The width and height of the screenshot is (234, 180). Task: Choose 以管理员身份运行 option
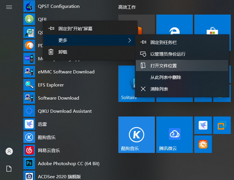tap(182, 54)
